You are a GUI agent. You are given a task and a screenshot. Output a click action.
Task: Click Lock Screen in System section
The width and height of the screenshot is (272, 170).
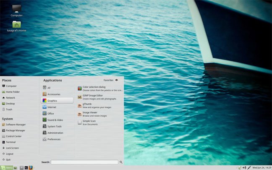pyautogui.click(x=12, y=148)
